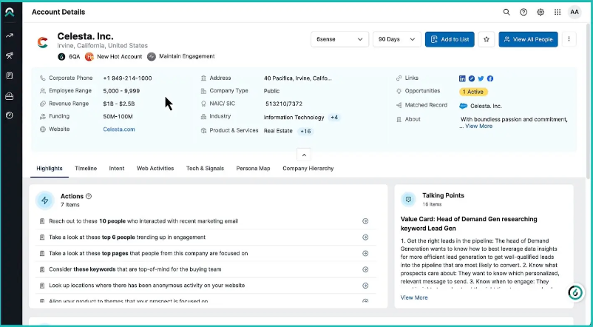The width and height of the screenshot is (593, 327).
Task: Open the settings gear icon
Action: pos(541,12)
